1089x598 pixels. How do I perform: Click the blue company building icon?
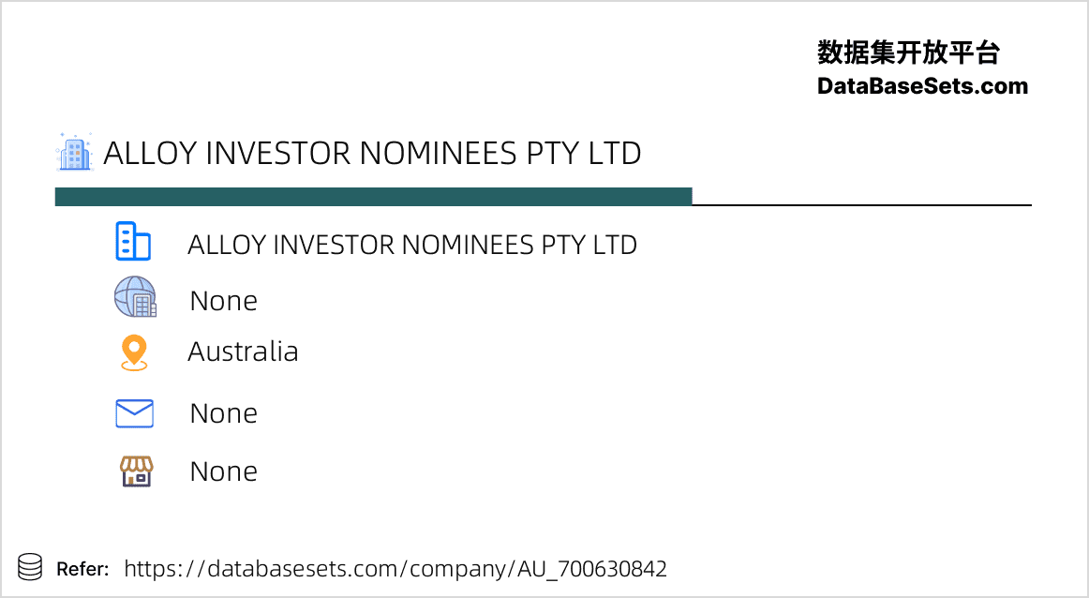[x=133, y=242]
